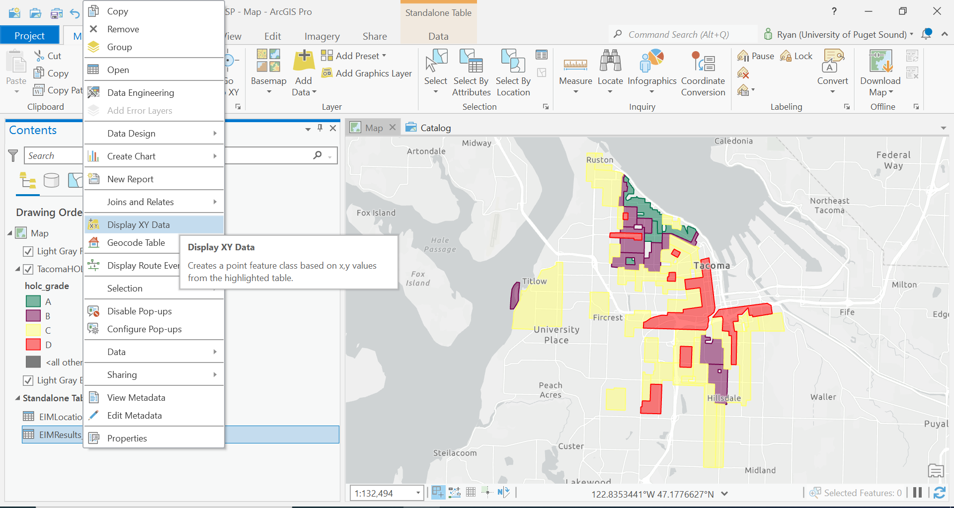The image size is (954, 508).
Task: Open the map scale dropdown
Action: 418,493
